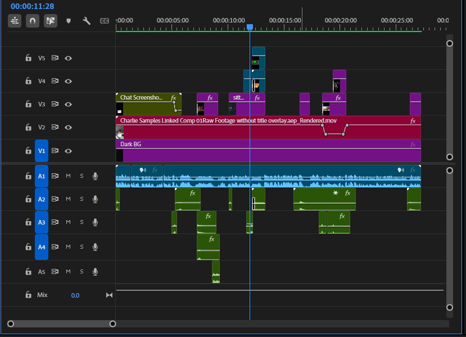Click horizontal zoom scrollbar left handle
Screen dimensions: 466x337
[11, 323]
